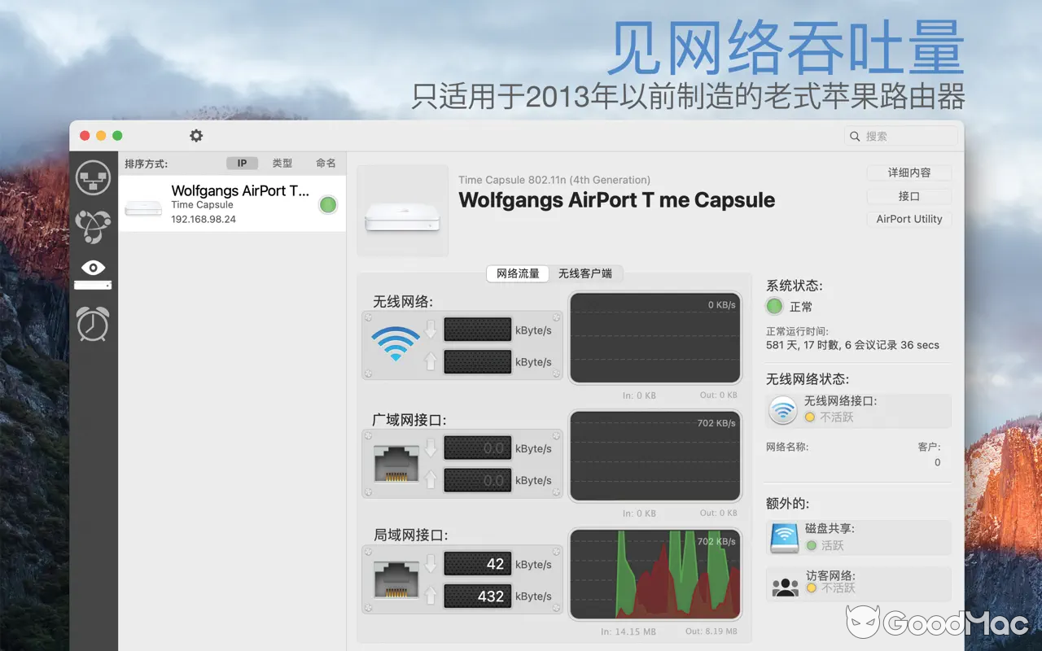This screenshot has height=651, width=1042.
Task: Sort device list by 类型
Action: pyautogui.click(x=282, y=164)
